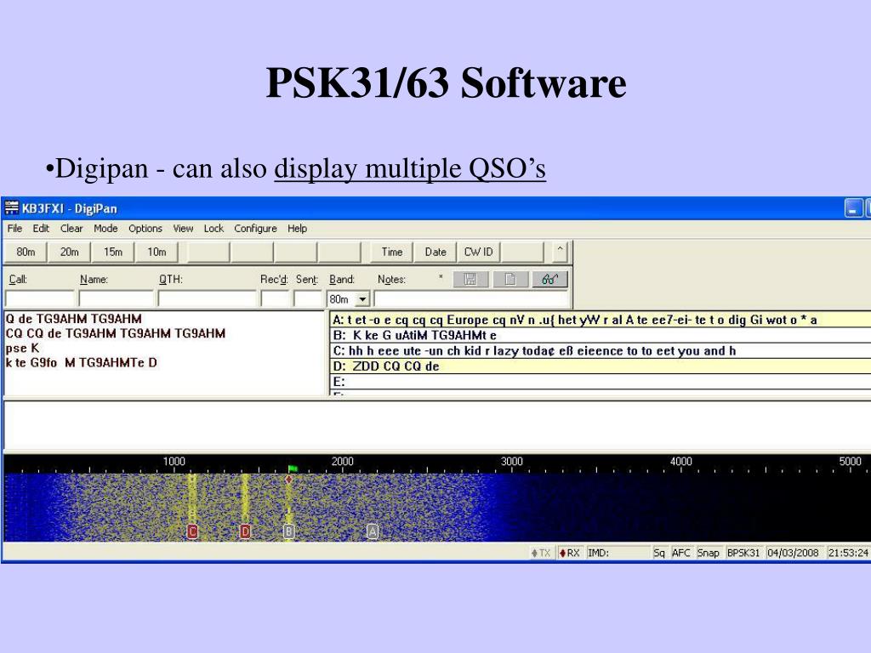Open the Options menu
The image size is (871, 653).
click(145, 228)
